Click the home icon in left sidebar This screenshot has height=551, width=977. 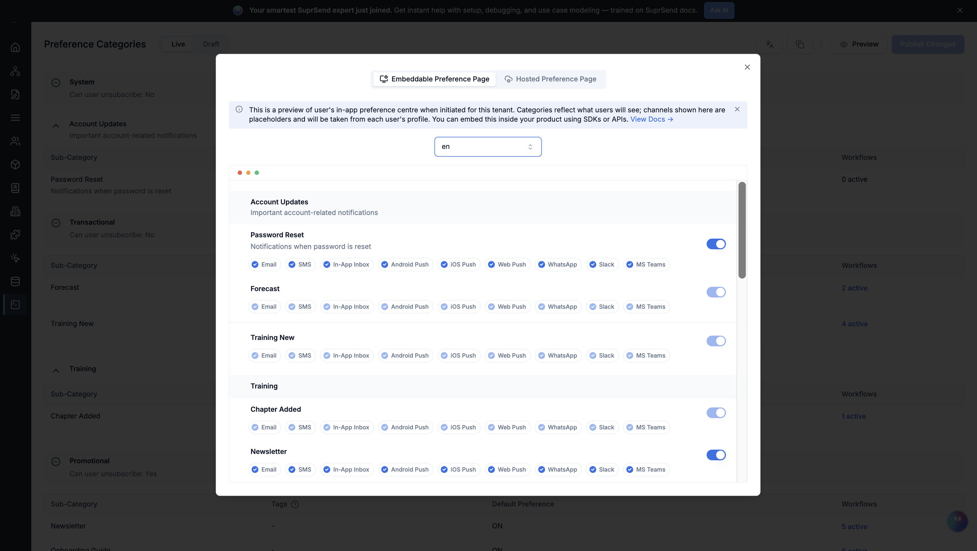pos(15,48)
